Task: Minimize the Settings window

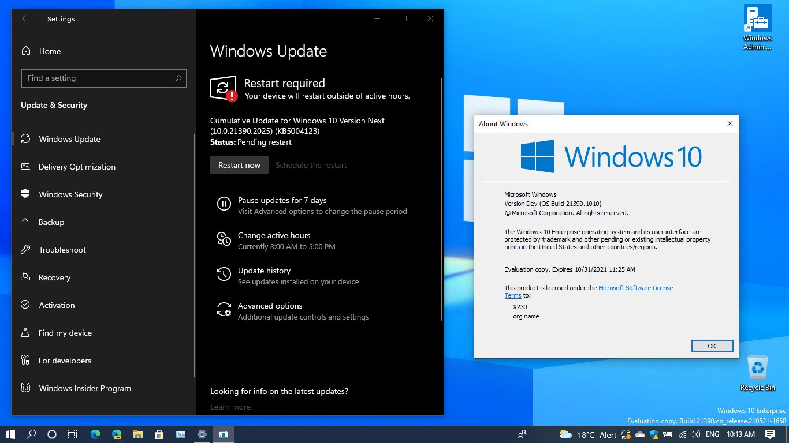Action: 377,18
